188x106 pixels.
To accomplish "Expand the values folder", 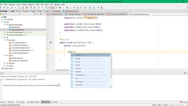I will pos(4,66).
